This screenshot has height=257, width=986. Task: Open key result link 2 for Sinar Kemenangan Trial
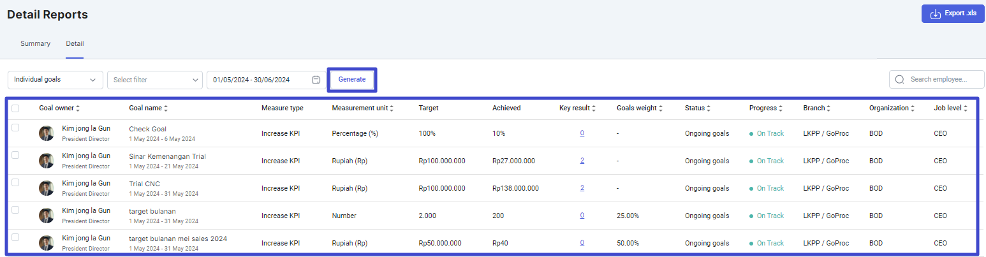pos(582,161)
